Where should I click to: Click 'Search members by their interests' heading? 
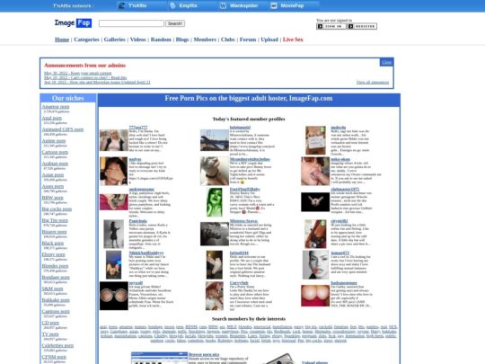pos(249,318)
